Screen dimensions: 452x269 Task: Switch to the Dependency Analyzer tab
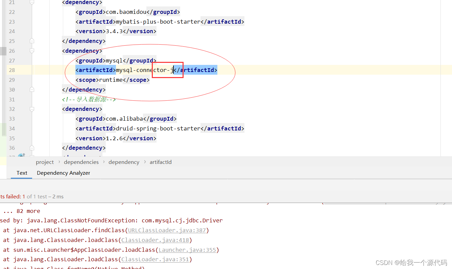(x=63, y=173)
